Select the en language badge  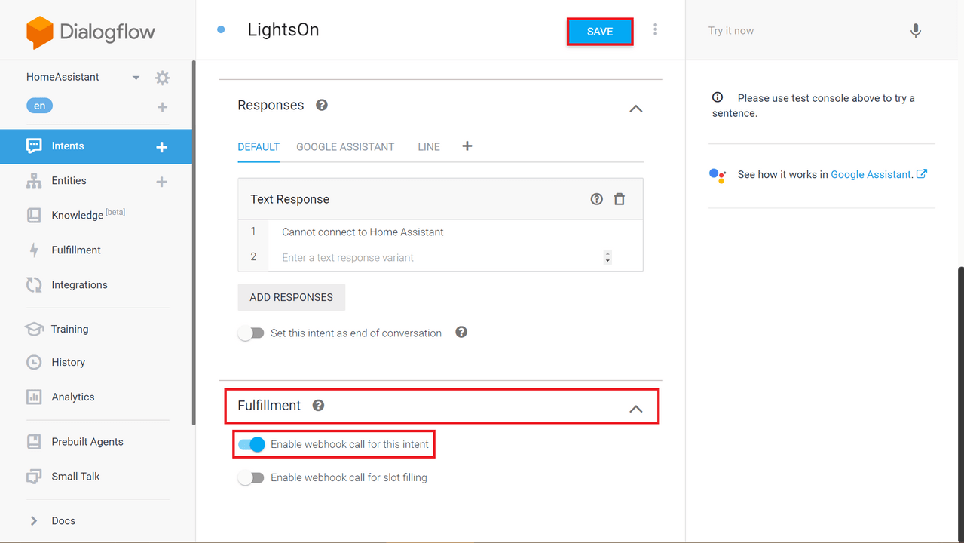(x=40, y=106)
